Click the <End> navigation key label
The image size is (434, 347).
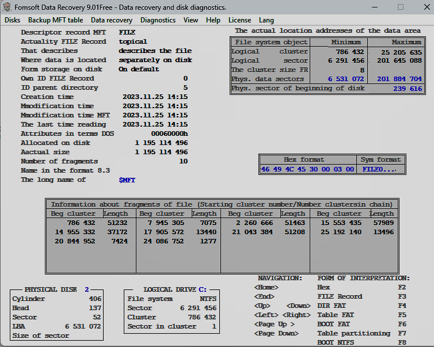coord(264,296)
